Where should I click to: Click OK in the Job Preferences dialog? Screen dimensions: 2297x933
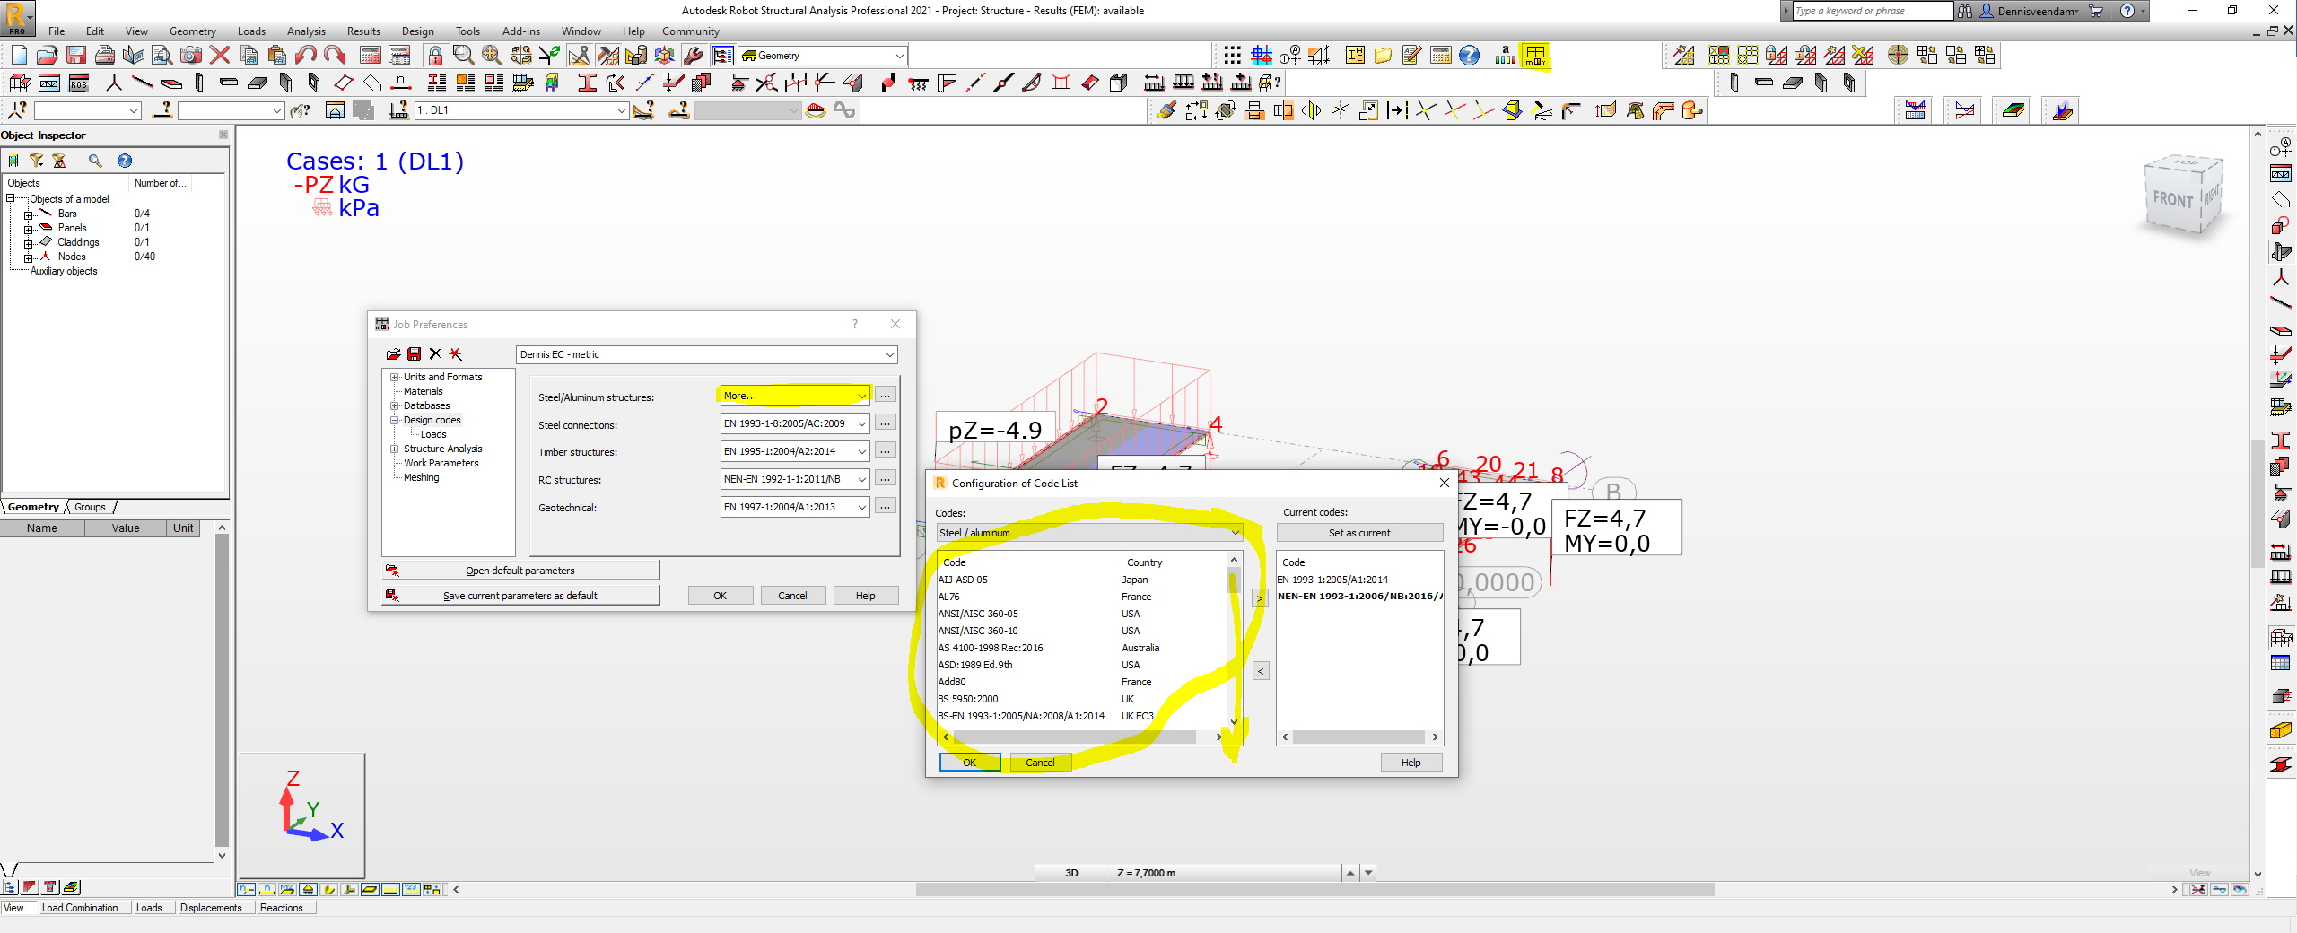(721, 596)
